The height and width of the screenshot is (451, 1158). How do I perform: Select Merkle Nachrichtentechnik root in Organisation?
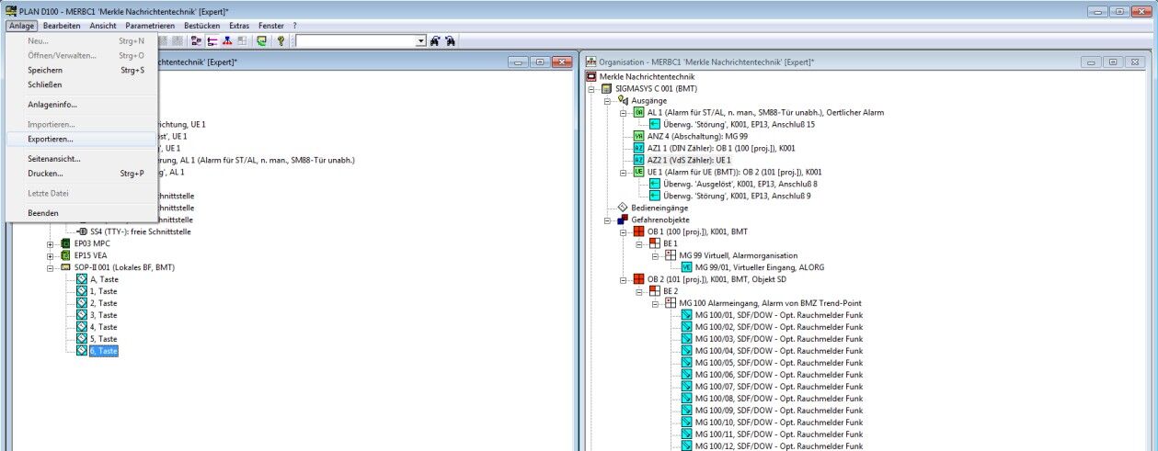tap(648, 76)
